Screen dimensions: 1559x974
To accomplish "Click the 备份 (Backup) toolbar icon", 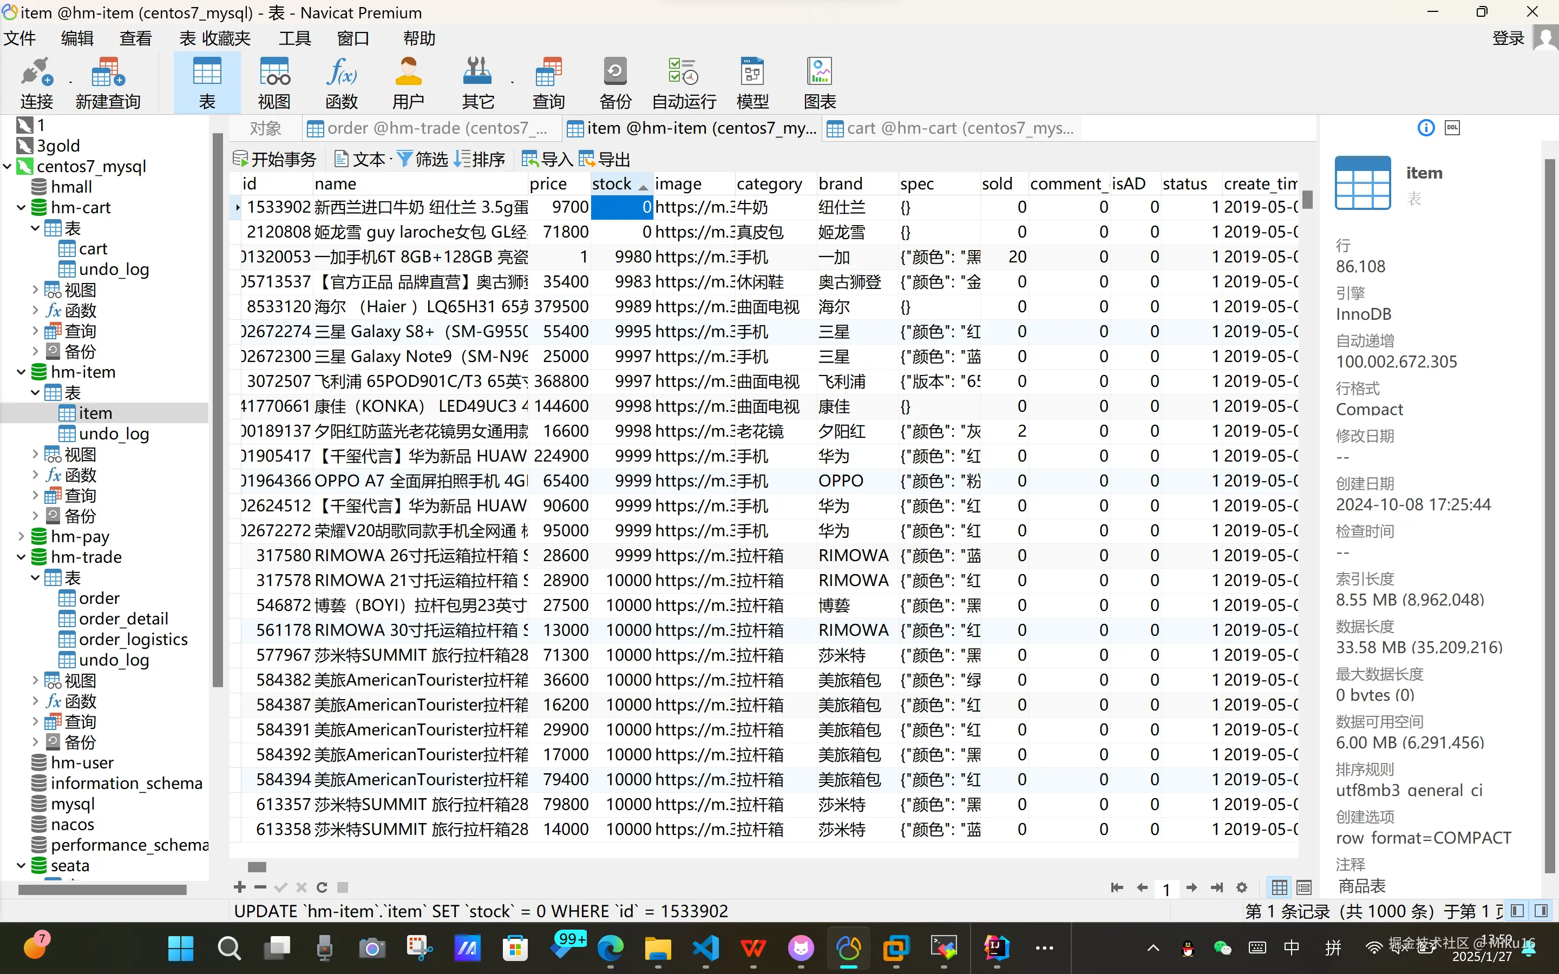I will (614, 82).
